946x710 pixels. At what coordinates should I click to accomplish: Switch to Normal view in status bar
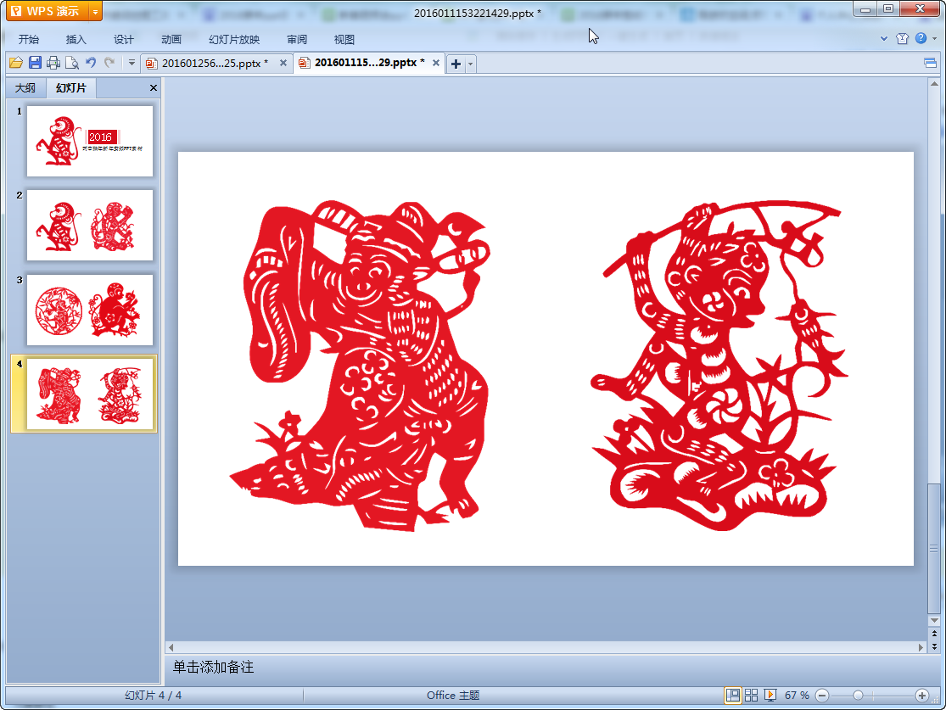point(733,696)
